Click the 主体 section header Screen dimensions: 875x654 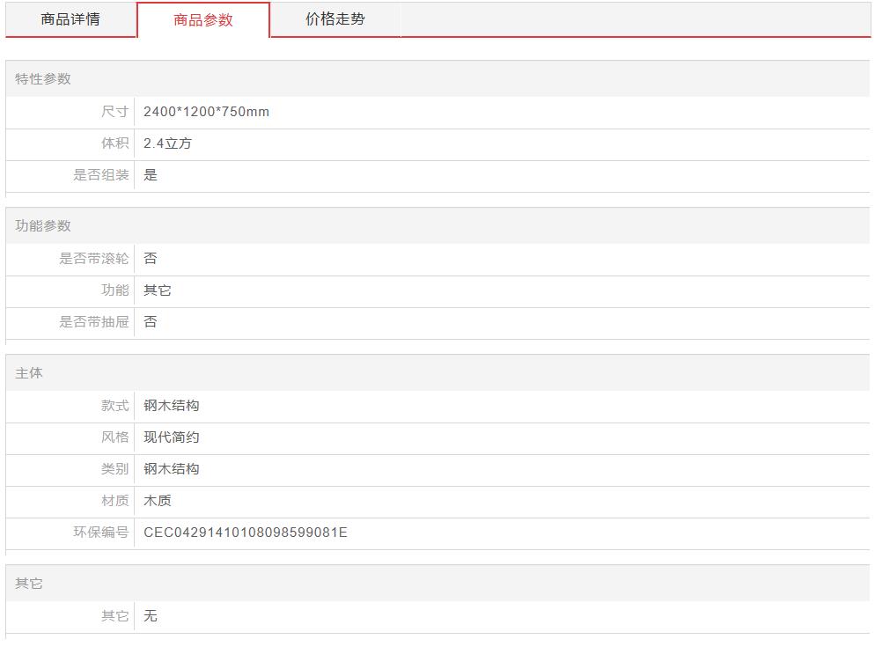point(29,373)
